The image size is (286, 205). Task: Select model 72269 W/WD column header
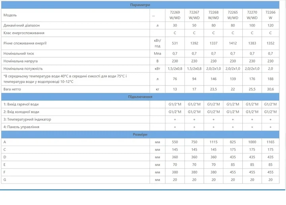[175, 15]
